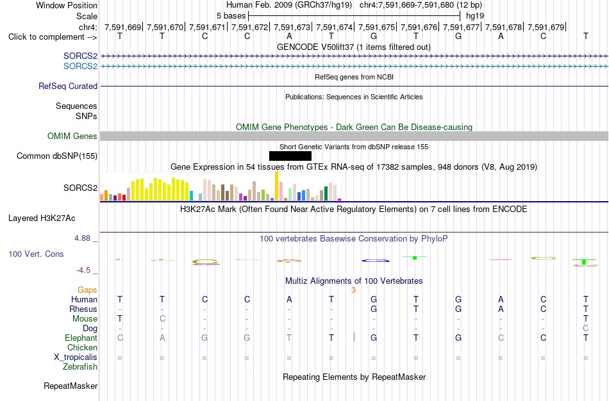Click the position label 7,591,669 on the ruler

[x=122, y=27]
